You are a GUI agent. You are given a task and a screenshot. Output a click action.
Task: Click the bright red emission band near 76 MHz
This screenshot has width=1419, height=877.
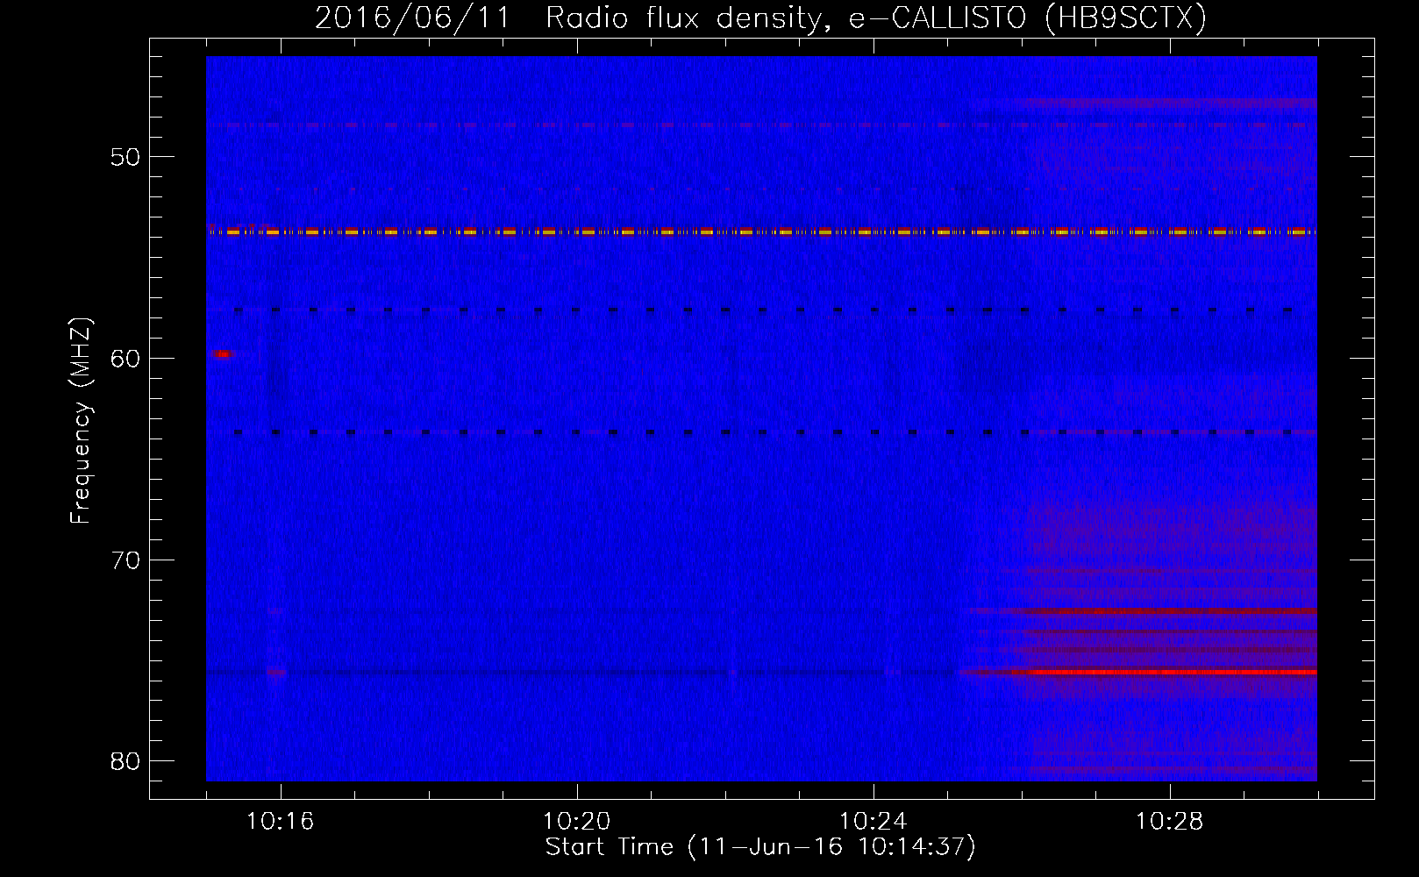[x=1138, y=673]
